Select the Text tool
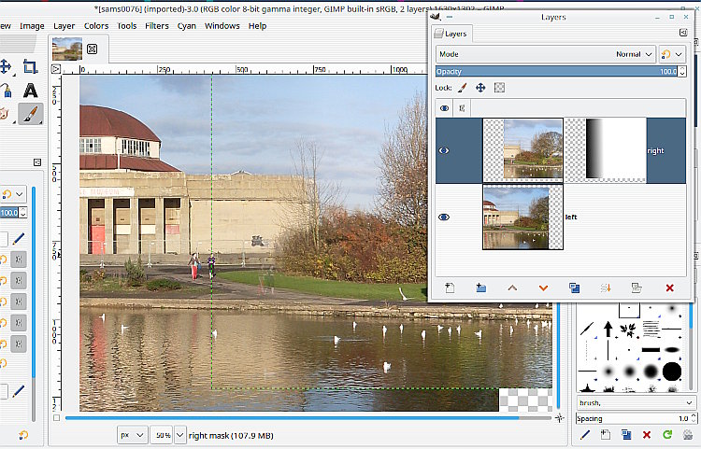 (x=30, y=91)
